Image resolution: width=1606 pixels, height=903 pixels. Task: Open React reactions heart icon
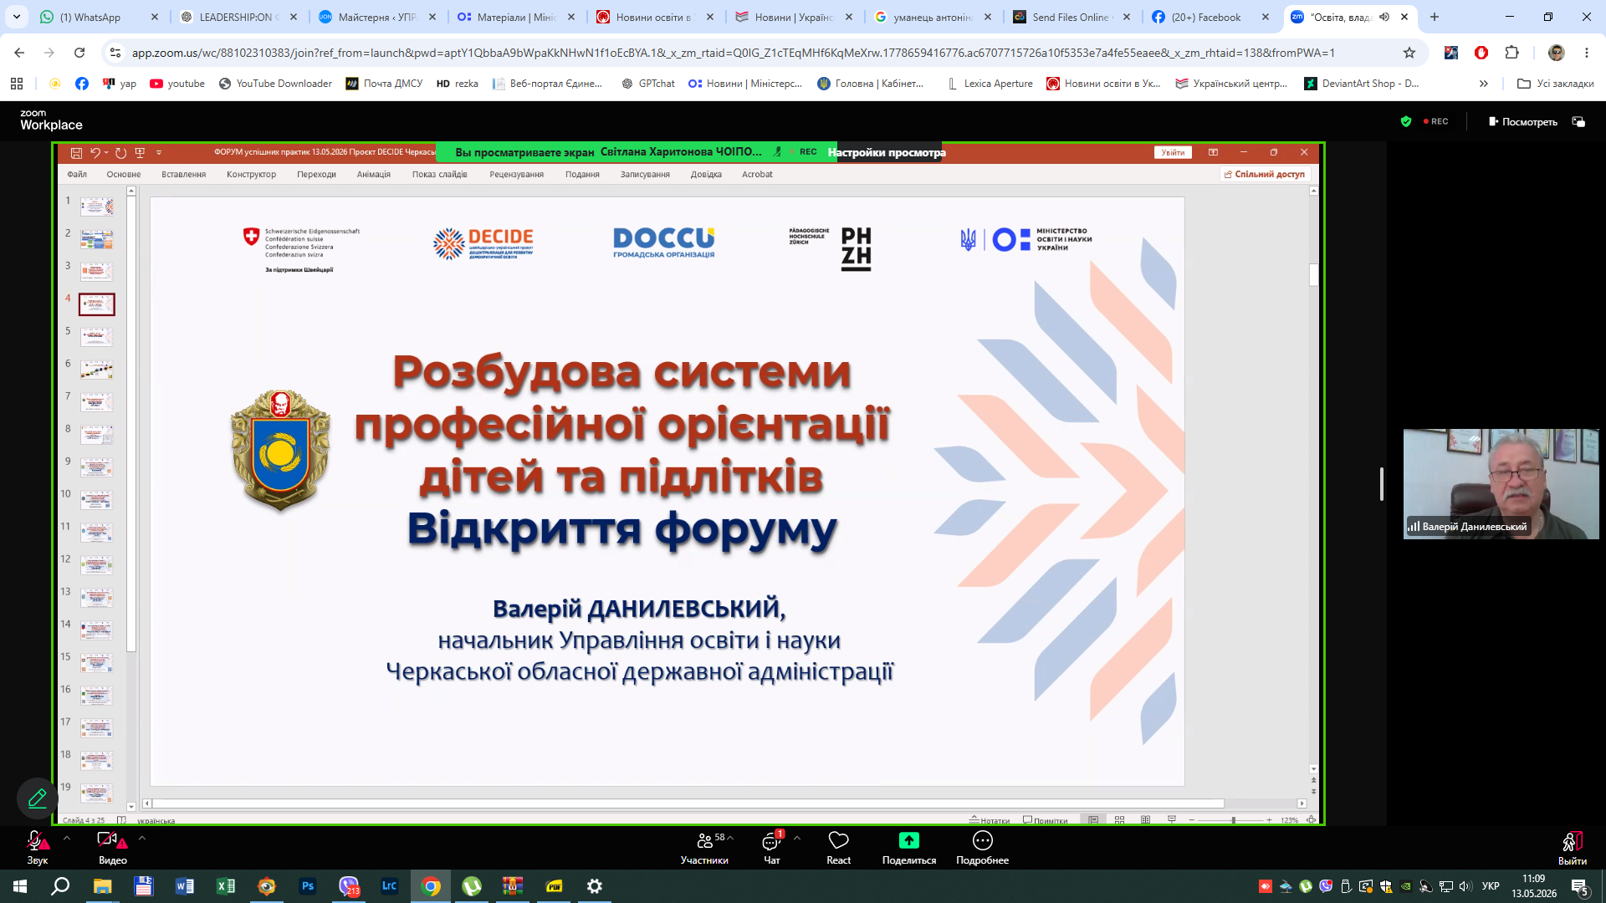tap(838, 840)
